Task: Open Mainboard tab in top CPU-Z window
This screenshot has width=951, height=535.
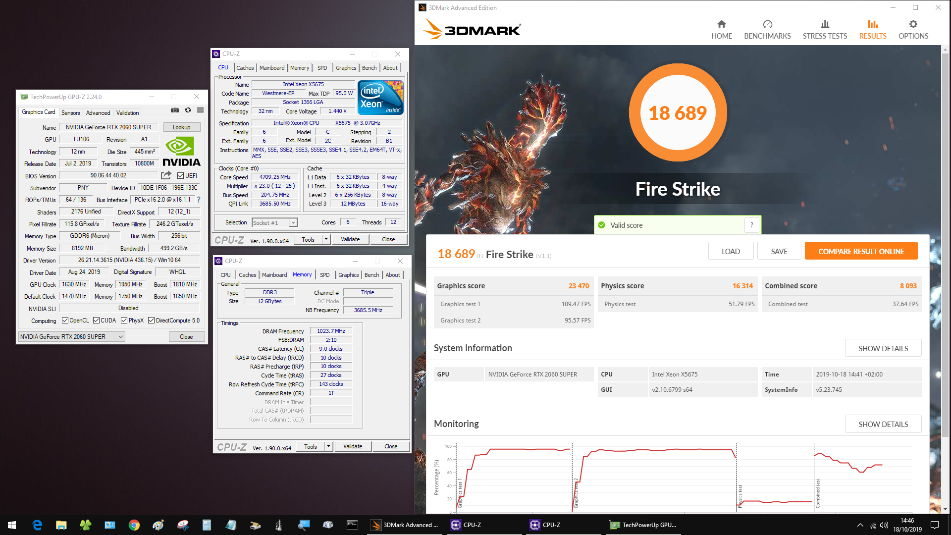Action: 272,68
